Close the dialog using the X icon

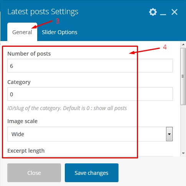pyautogui.click(x=174, y=12)
